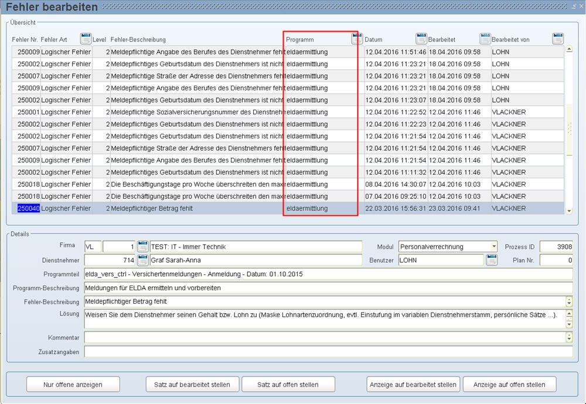Click lookup icon next to Bearbeitet header
Screen dimensions: 586x404
[x=485, y=39]
